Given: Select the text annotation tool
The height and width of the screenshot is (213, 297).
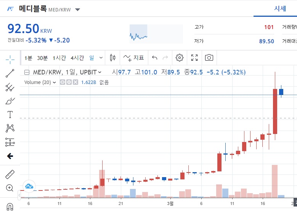Looking at the screenshot, I should pos(10,115).
